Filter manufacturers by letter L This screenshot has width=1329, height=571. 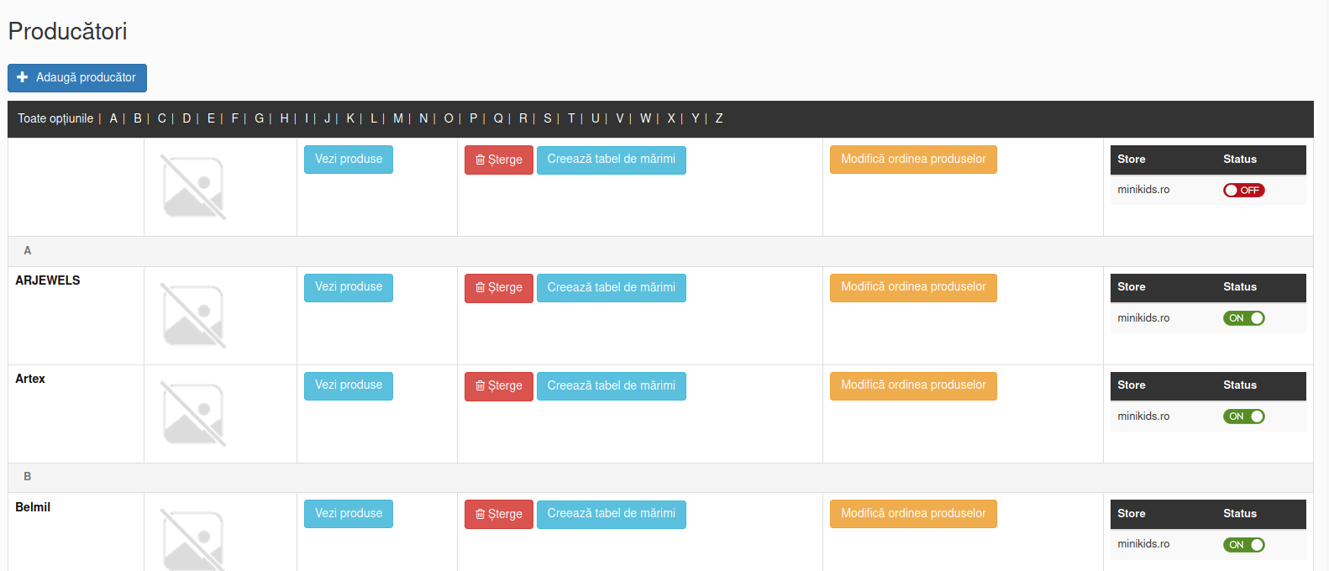[374, 118]
